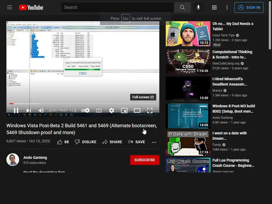
Task: Click the SUBSCRIBE button
Action: pyautogui.click(x=145, y=160)
